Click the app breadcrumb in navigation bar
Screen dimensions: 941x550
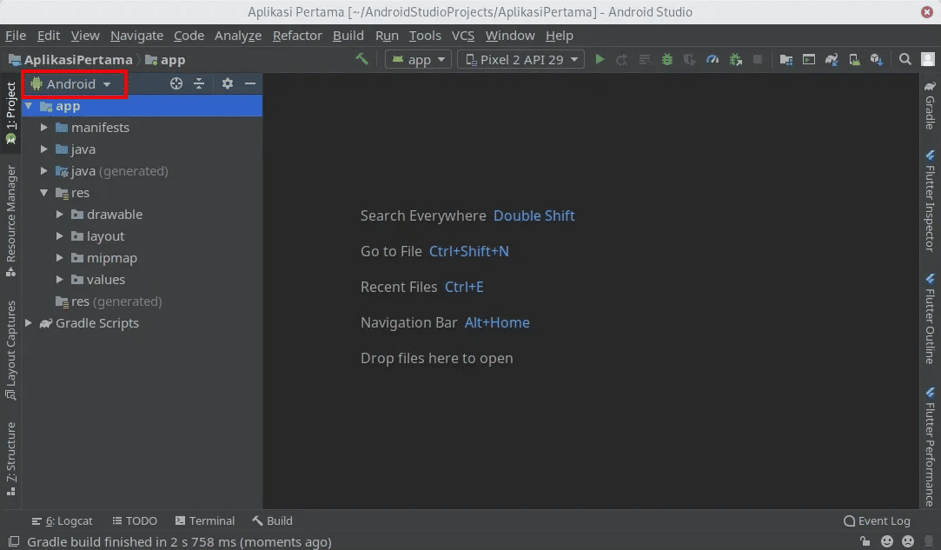click(x=166, y=59)
